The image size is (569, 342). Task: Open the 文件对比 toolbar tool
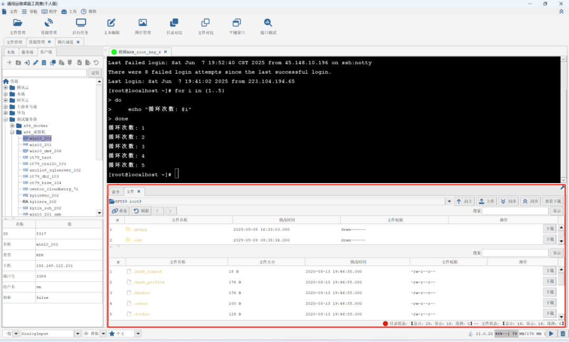(205, 27)
